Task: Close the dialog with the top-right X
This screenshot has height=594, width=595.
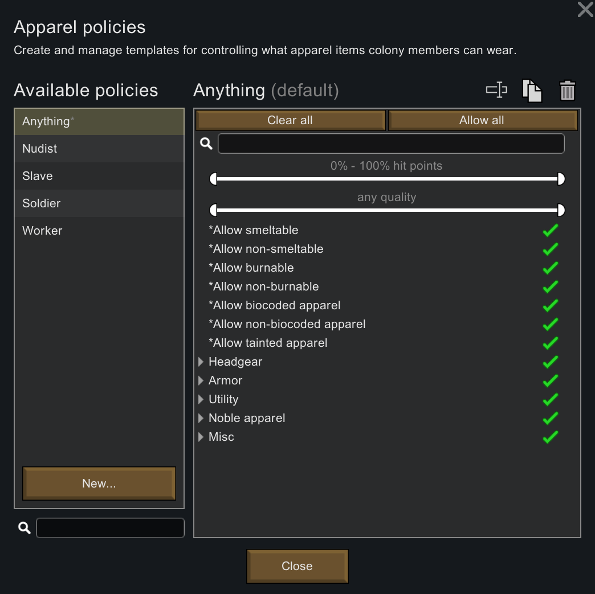Action: (x=585, y=10)
